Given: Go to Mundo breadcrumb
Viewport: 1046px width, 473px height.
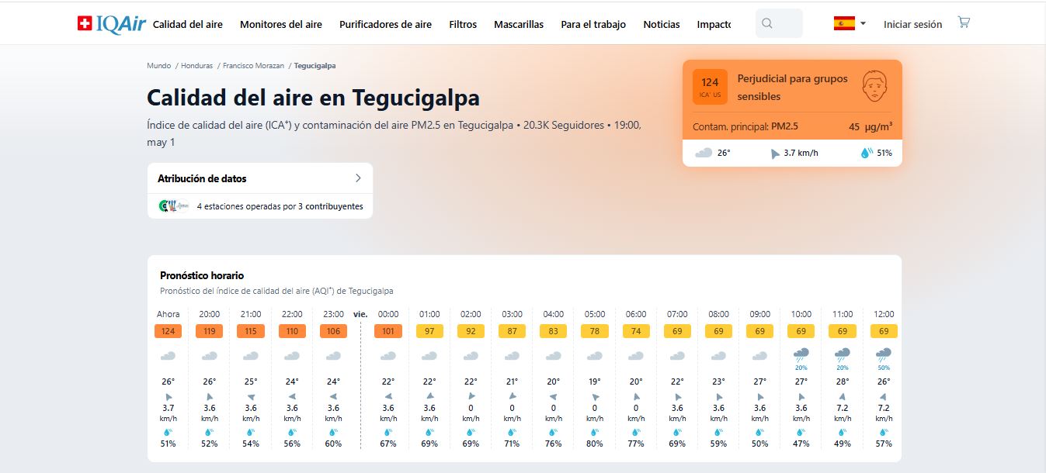Looking at the screenshot, I should [x=158, y=66].
